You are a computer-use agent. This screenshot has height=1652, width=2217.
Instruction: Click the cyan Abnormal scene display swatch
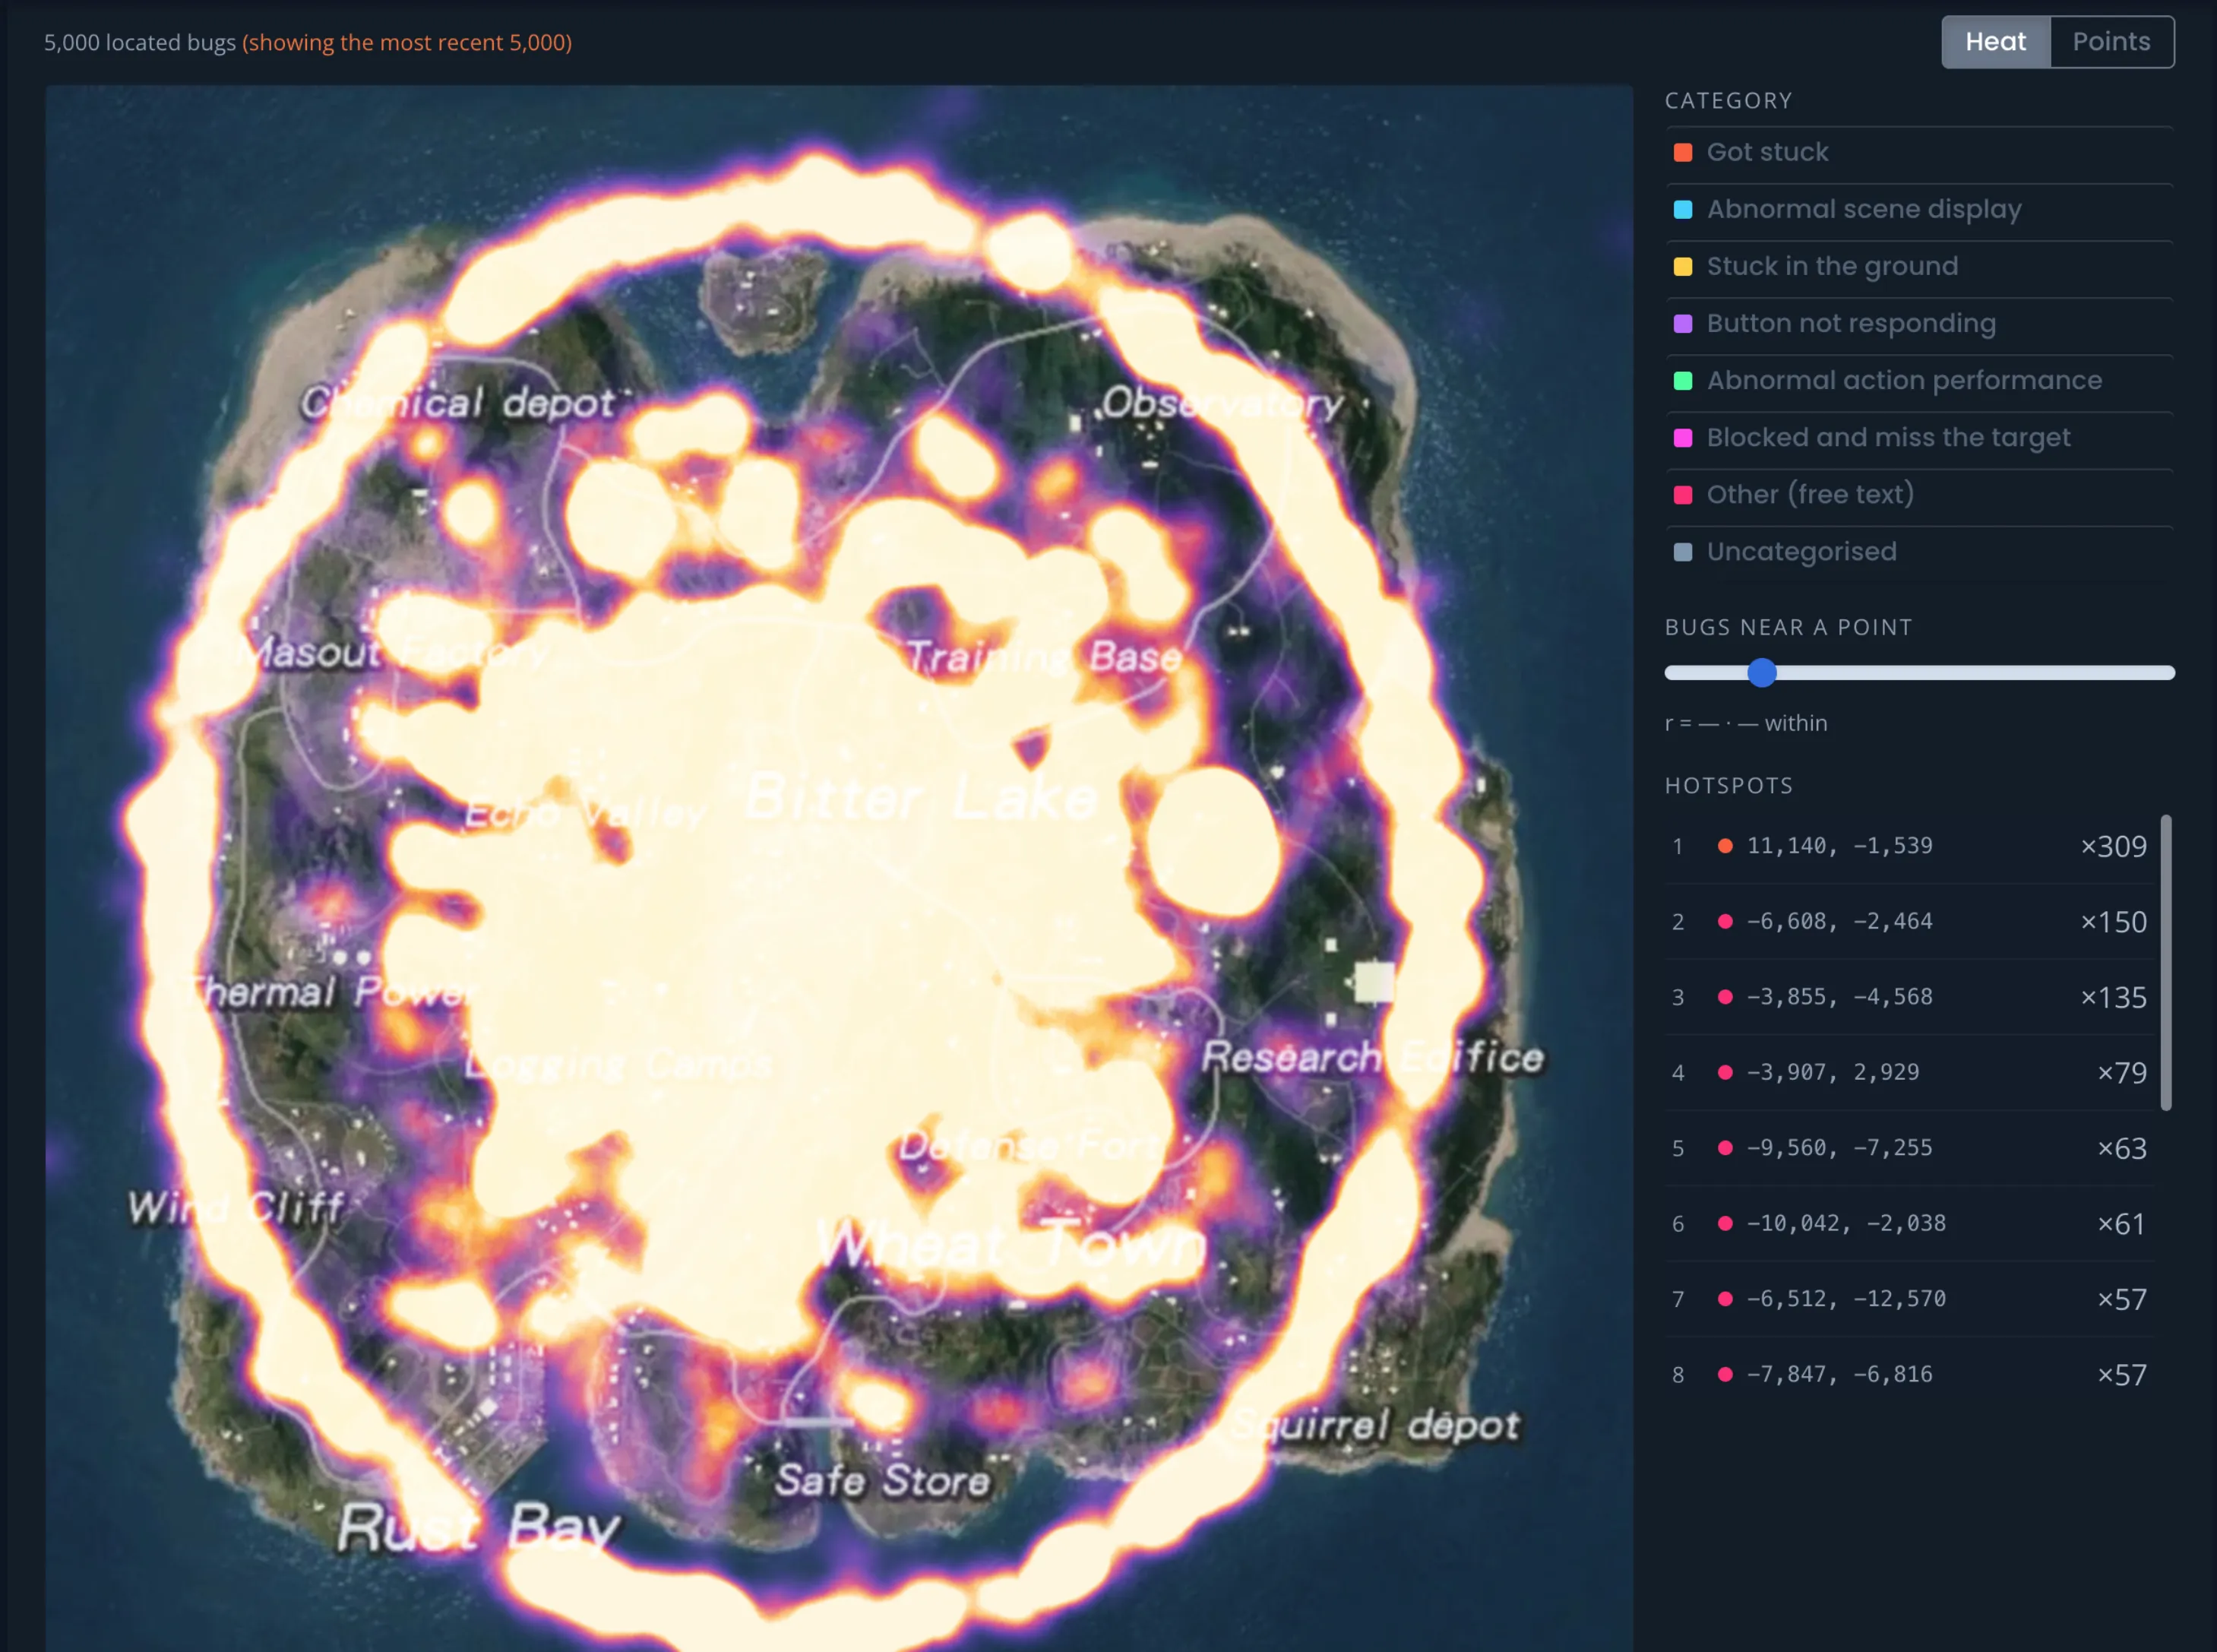(x=1683, y=210)
